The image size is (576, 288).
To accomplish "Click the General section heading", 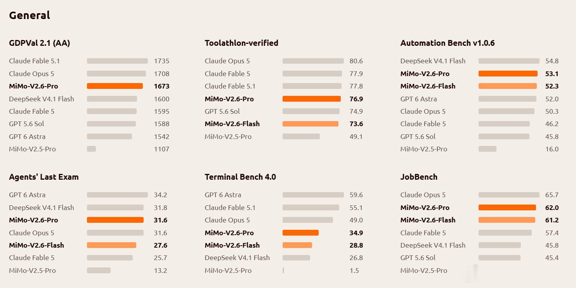I will (x=29, y=15).
